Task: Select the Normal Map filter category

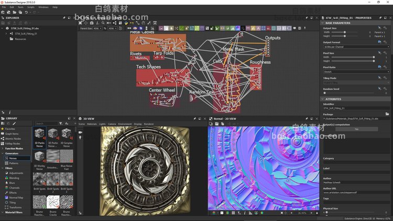Action: 16,197
